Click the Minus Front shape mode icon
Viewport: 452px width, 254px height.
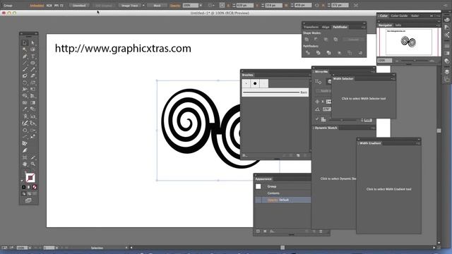[x=316, y=40]
